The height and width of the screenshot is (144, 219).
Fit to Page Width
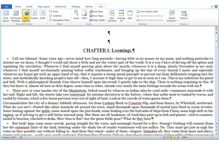(97, 20)
